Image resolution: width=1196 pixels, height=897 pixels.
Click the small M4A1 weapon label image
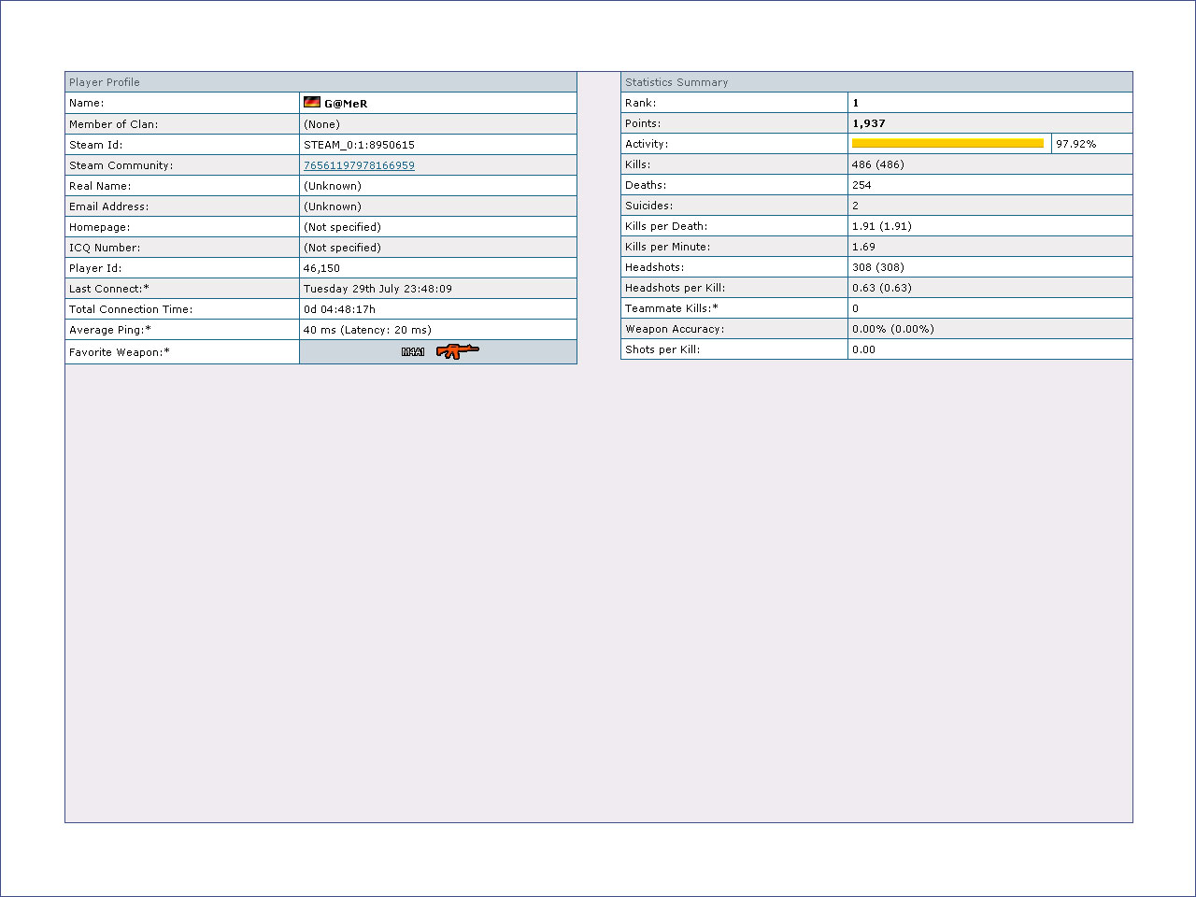[x=413, y=352]
